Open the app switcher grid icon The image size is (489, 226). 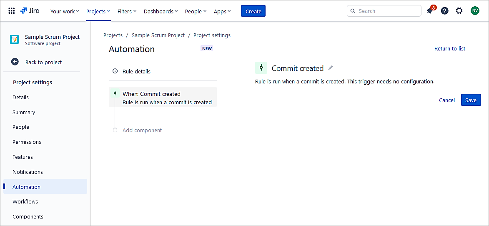(12, 11)
